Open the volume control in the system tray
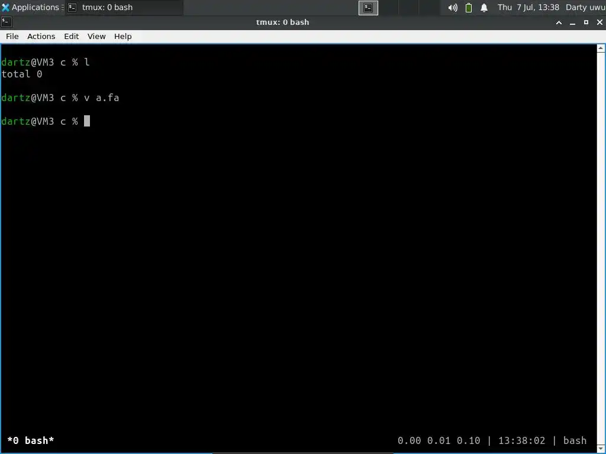Image resolution: width=606 pixels, height=454 pixels. click(x=453, y=8)
